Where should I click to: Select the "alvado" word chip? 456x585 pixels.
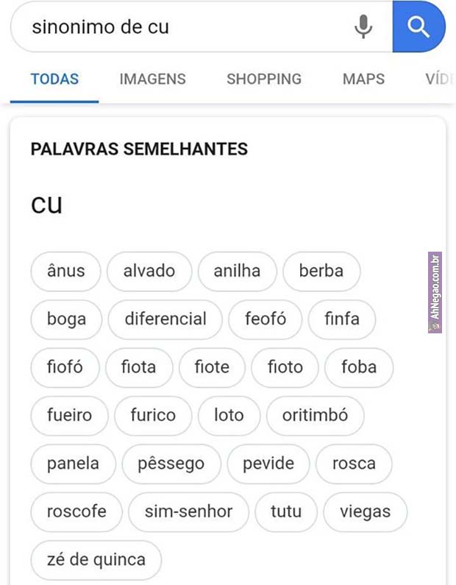pos(149,271)
